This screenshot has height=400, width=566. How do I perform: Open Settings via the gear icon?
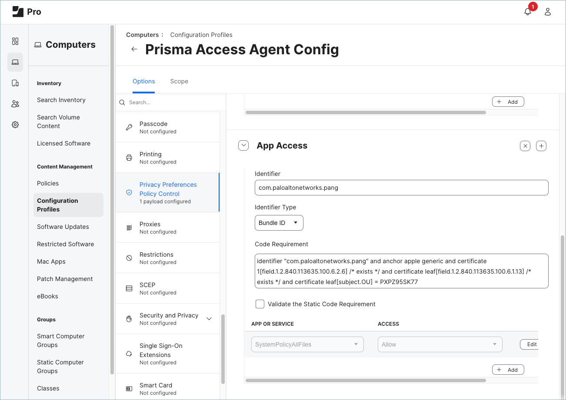tap(15, 125)
